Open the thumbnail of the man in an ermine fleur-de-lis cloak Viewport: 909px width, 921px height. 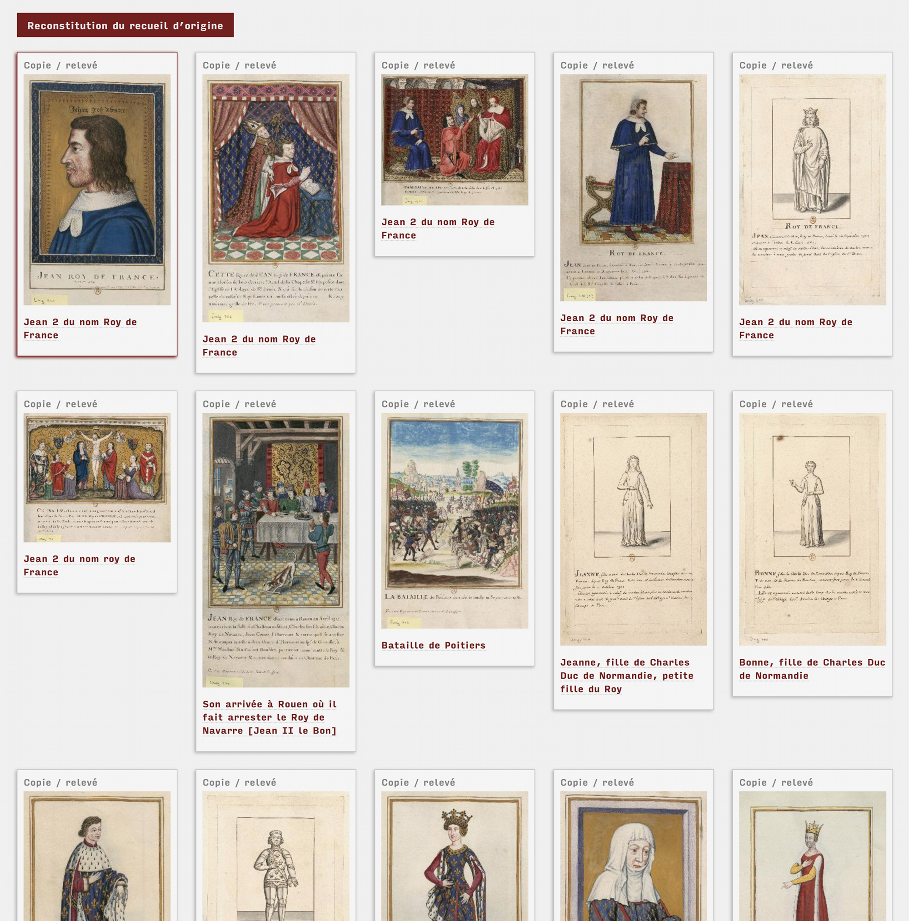pyautogui.click(x=97, y=856)
